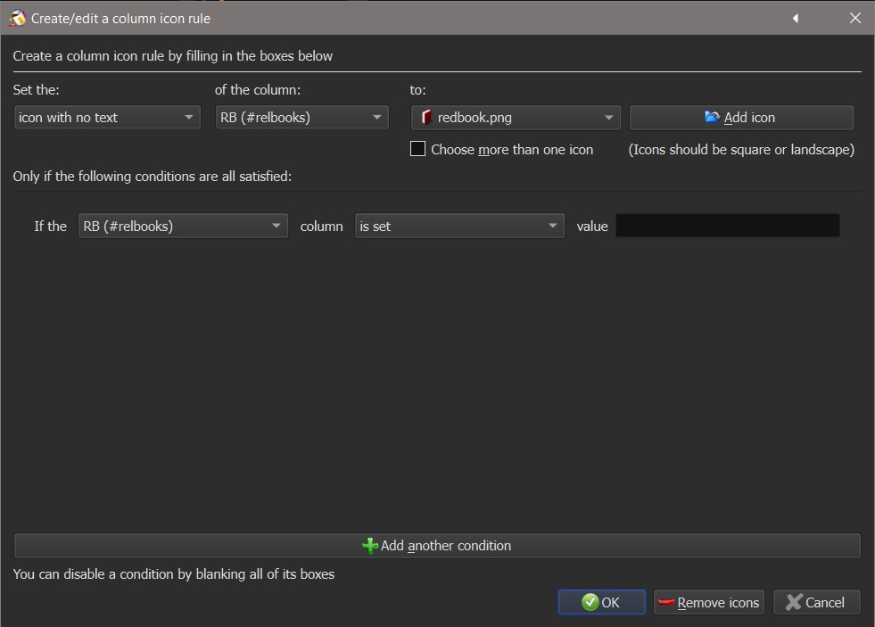Click the condition value input field
875x627 pixels.
[728, 226]
